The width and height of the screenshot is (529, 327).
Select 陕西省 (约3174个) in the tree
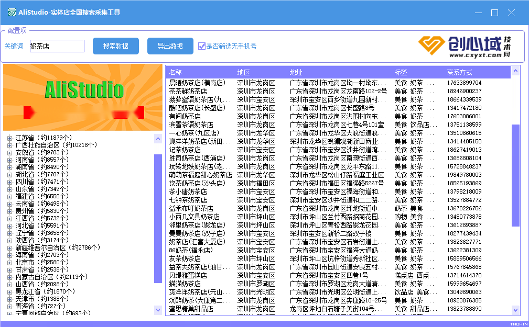pyautogui.click(x=42, y=241)
